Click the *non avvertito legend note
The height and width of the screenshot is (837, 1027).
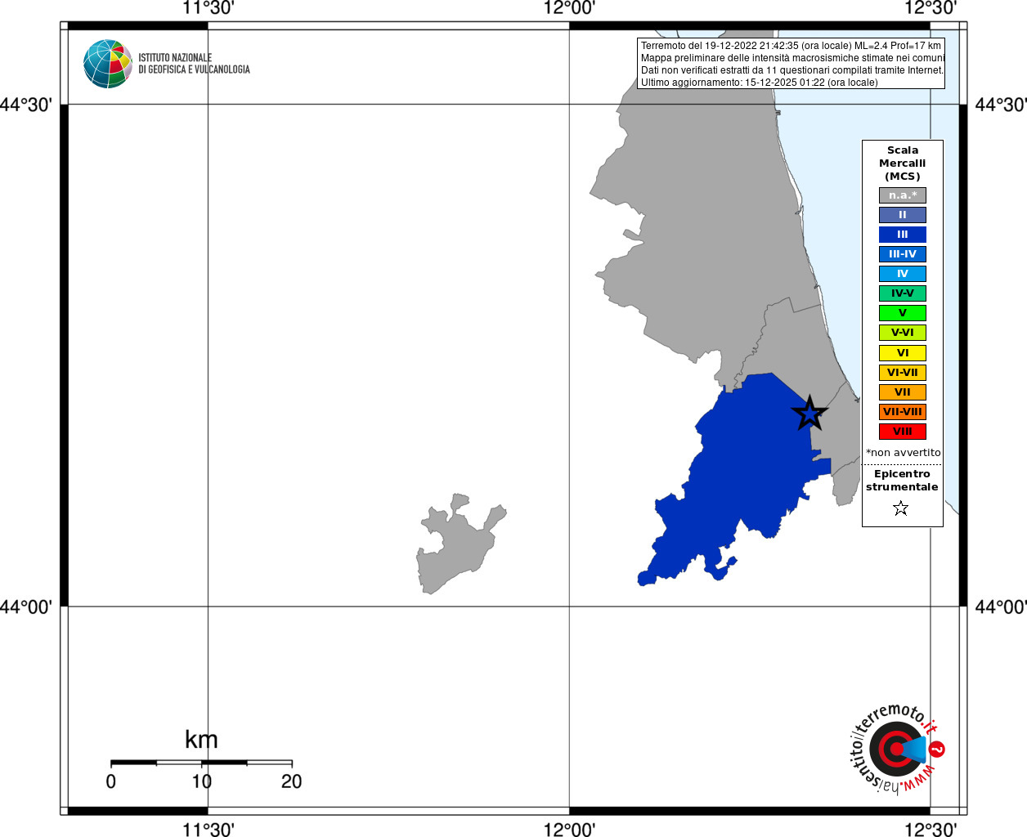pos(904,453)
